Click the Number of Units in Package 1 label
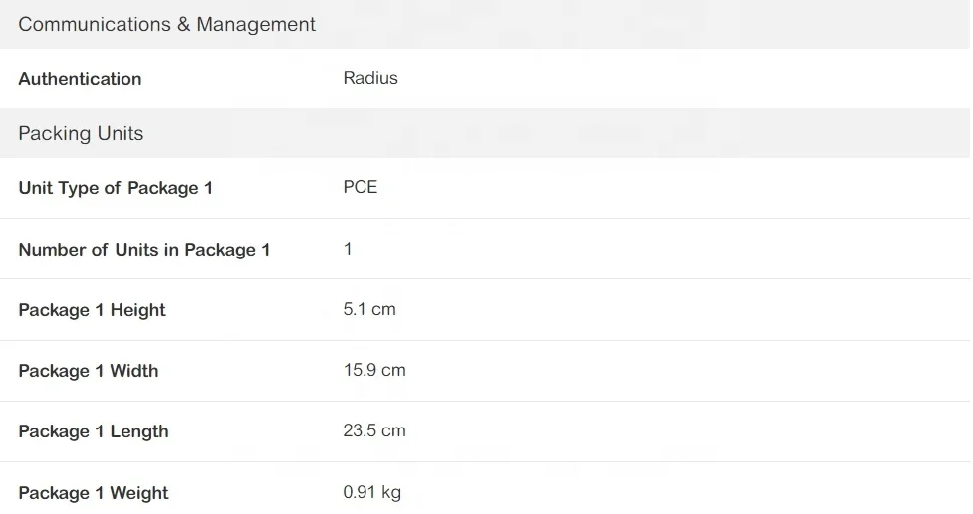 tap(144, 250)
